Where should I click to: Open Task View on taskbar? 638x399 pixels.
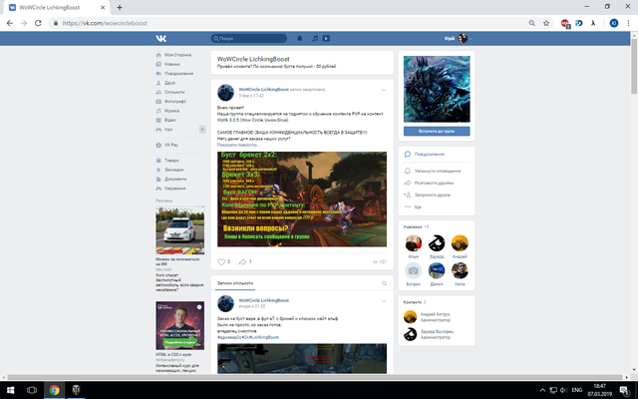[32, 390]
